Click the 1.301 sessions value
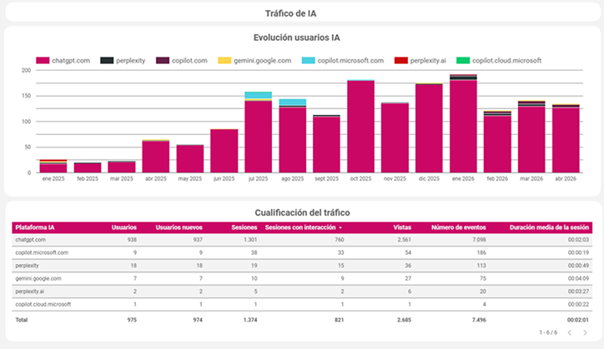This screenshot has width=604, height=349. click(x=250, y=240)
